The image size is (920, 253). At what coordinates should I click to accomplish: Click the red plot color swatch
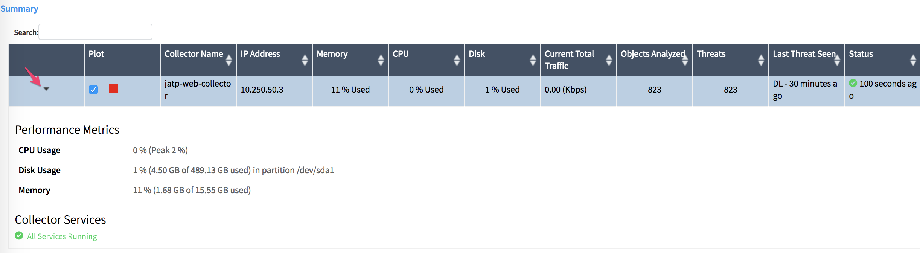[114, 88]
